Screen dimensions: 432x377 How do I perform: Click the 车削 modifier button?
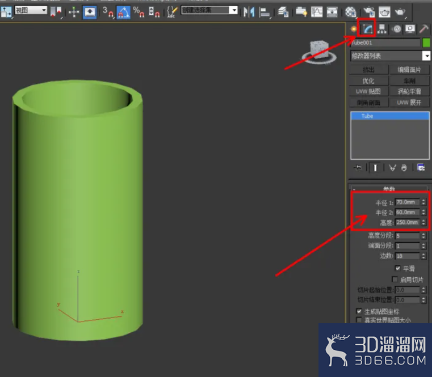click(409, 81)
